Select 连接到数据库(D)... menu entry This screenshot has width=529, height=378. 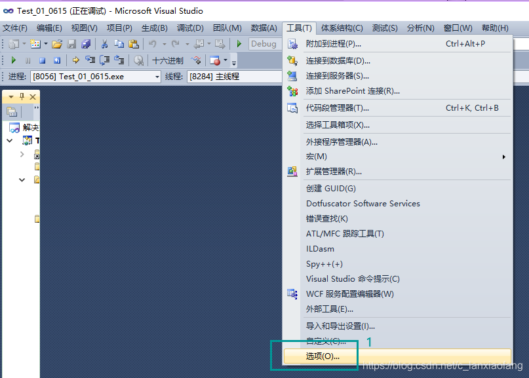[397, 61]
